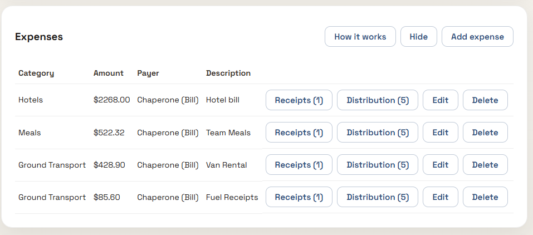View Distribution for Fuel Receipts expense
The height and width of the screenshot is (235, 533).
378,197
